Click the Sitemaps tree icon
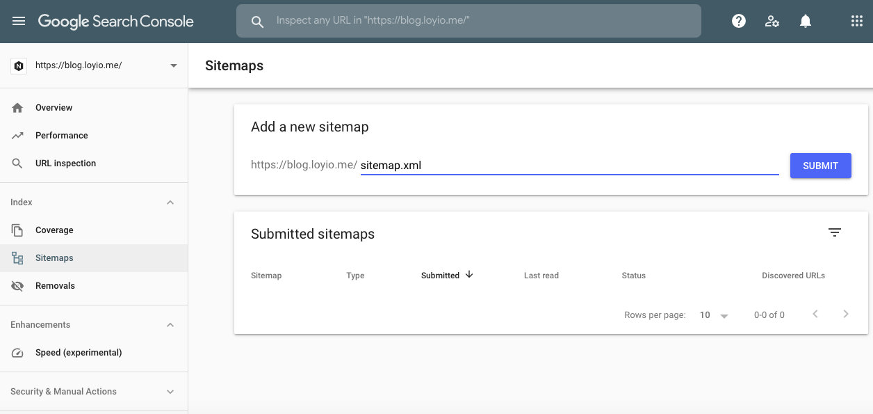 [18, 258]
